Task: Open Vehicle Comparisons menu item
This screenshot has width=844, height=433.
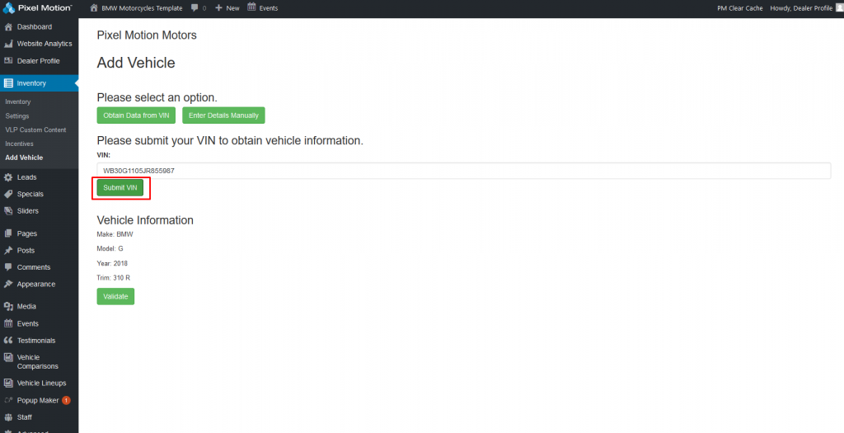Action: click(x=38, y=361)
